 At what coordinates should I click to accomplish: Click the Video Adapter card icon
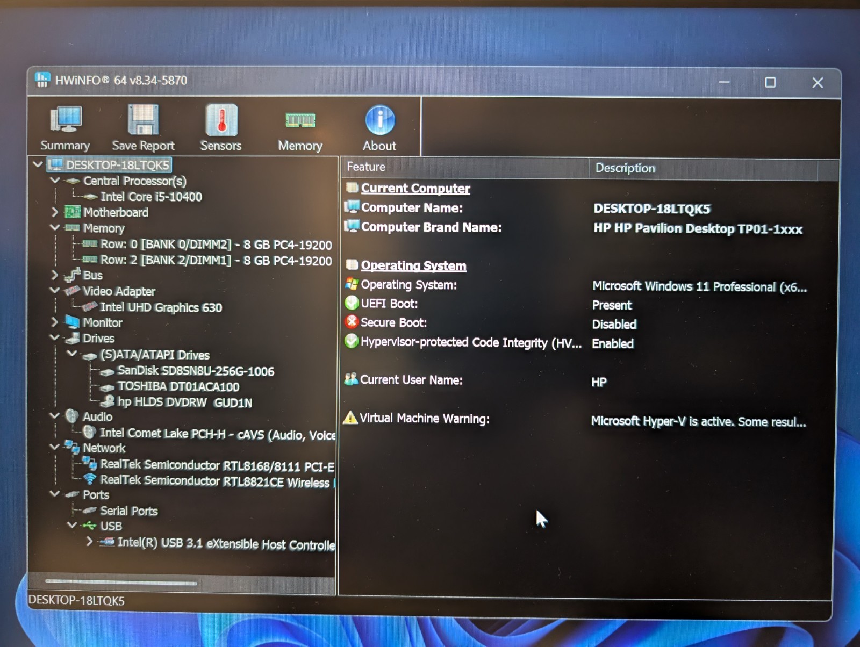click(x=72, y=291)
